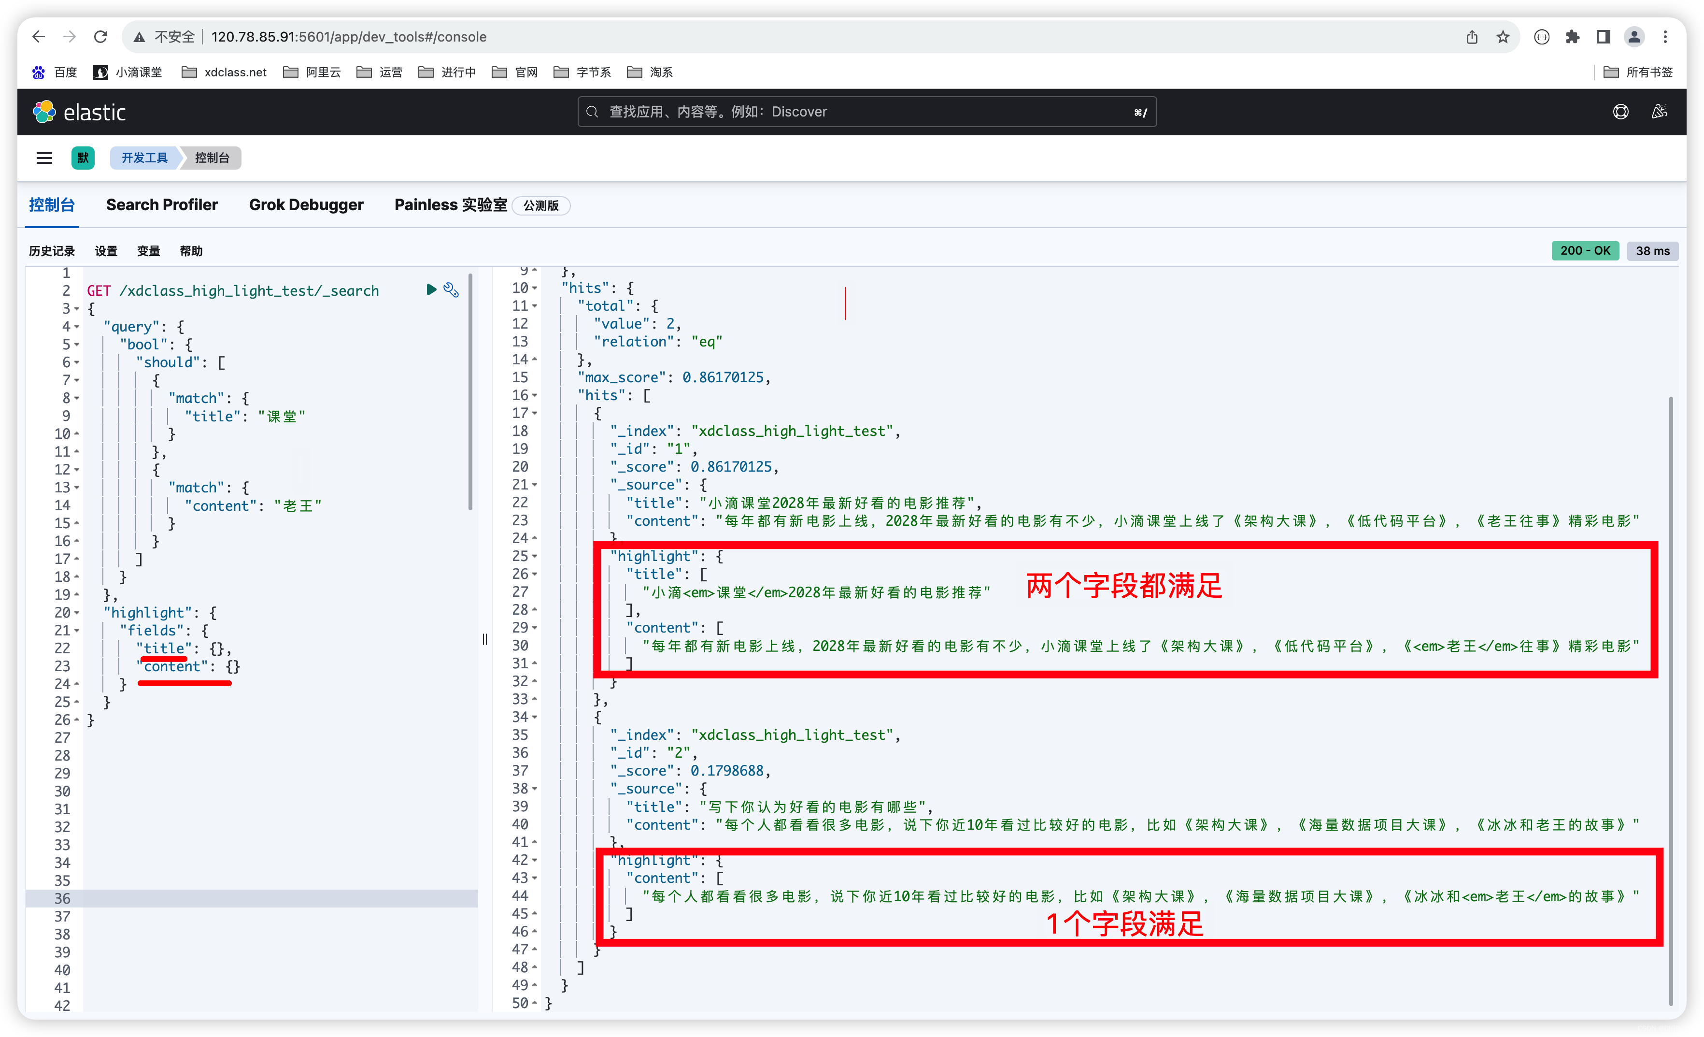Open the 百度 bookmark
Screen dimensions: 1704x1037
click(x=54, y=72)
